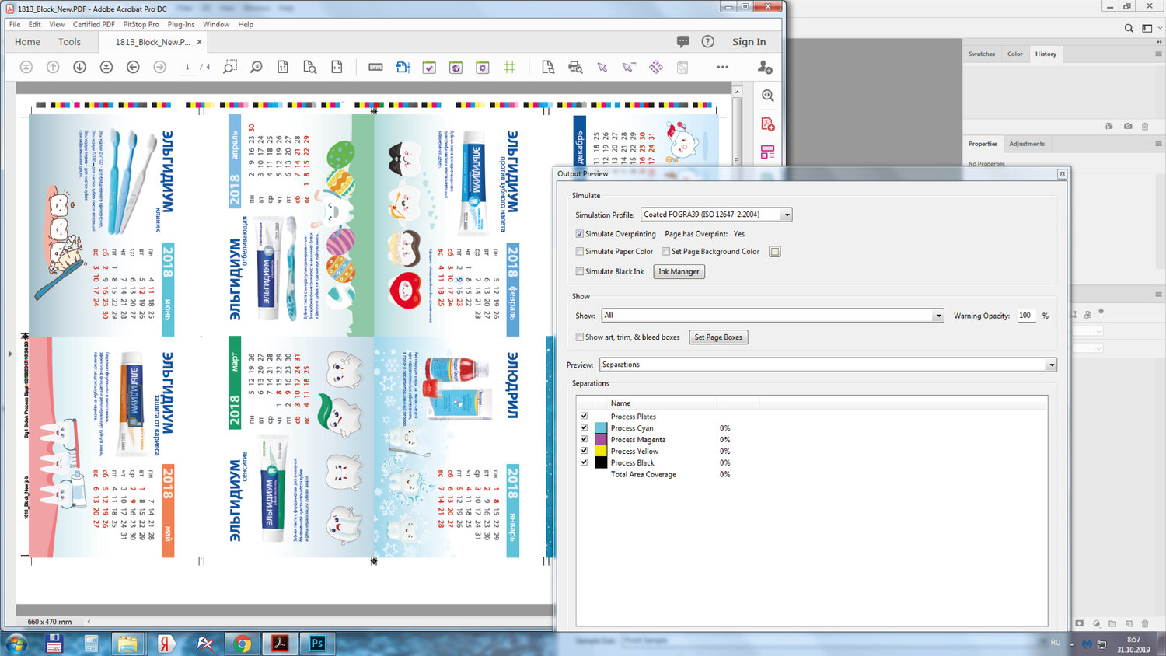Viewport: 1166px width, 656px height.
Task: Click the Process Cyan color swatch
Action: click(x=601, y=427)
